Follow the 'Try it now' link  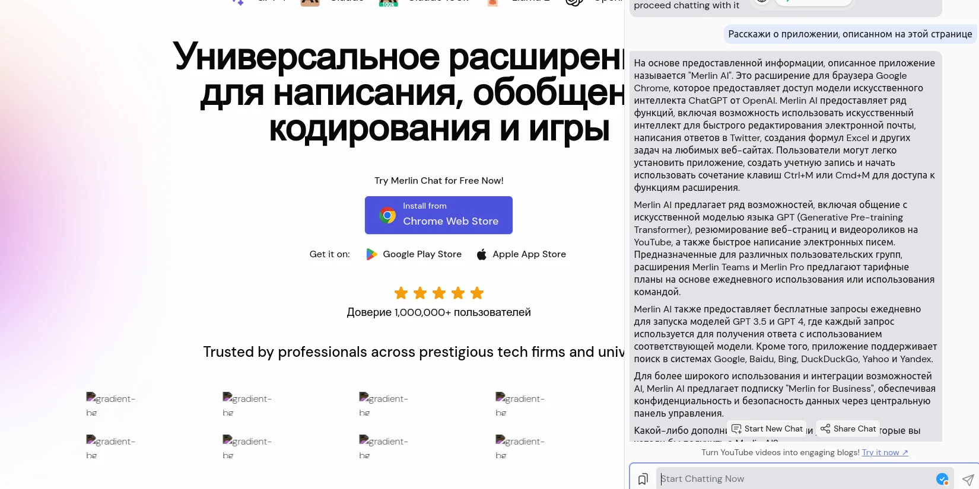point(885,452)
